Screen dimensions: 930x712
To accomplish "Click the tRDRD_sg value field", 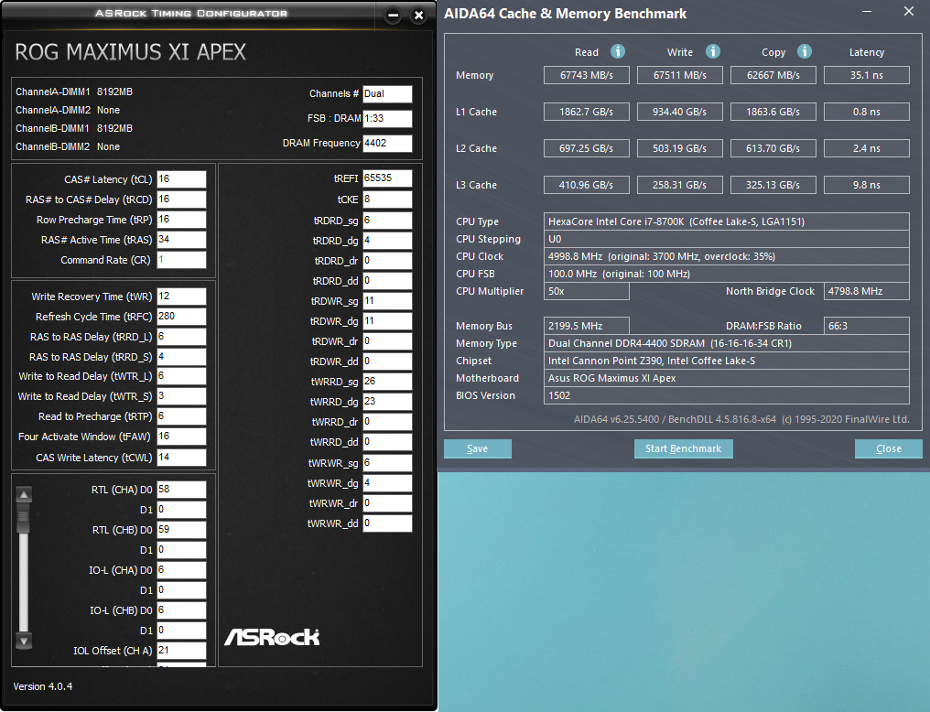I will [387, 221].
